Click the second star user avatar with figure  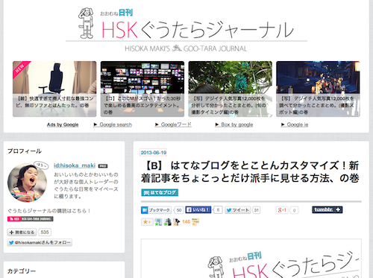coord(168,222)
